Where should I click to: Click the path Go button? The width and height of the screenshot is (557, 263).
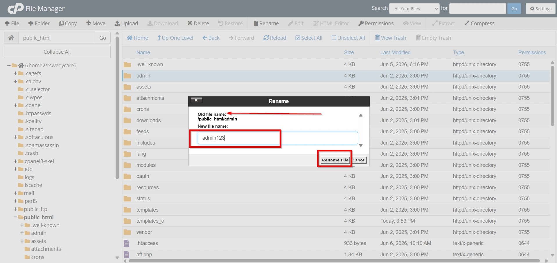pyautogui.click(x=103, y=38)
